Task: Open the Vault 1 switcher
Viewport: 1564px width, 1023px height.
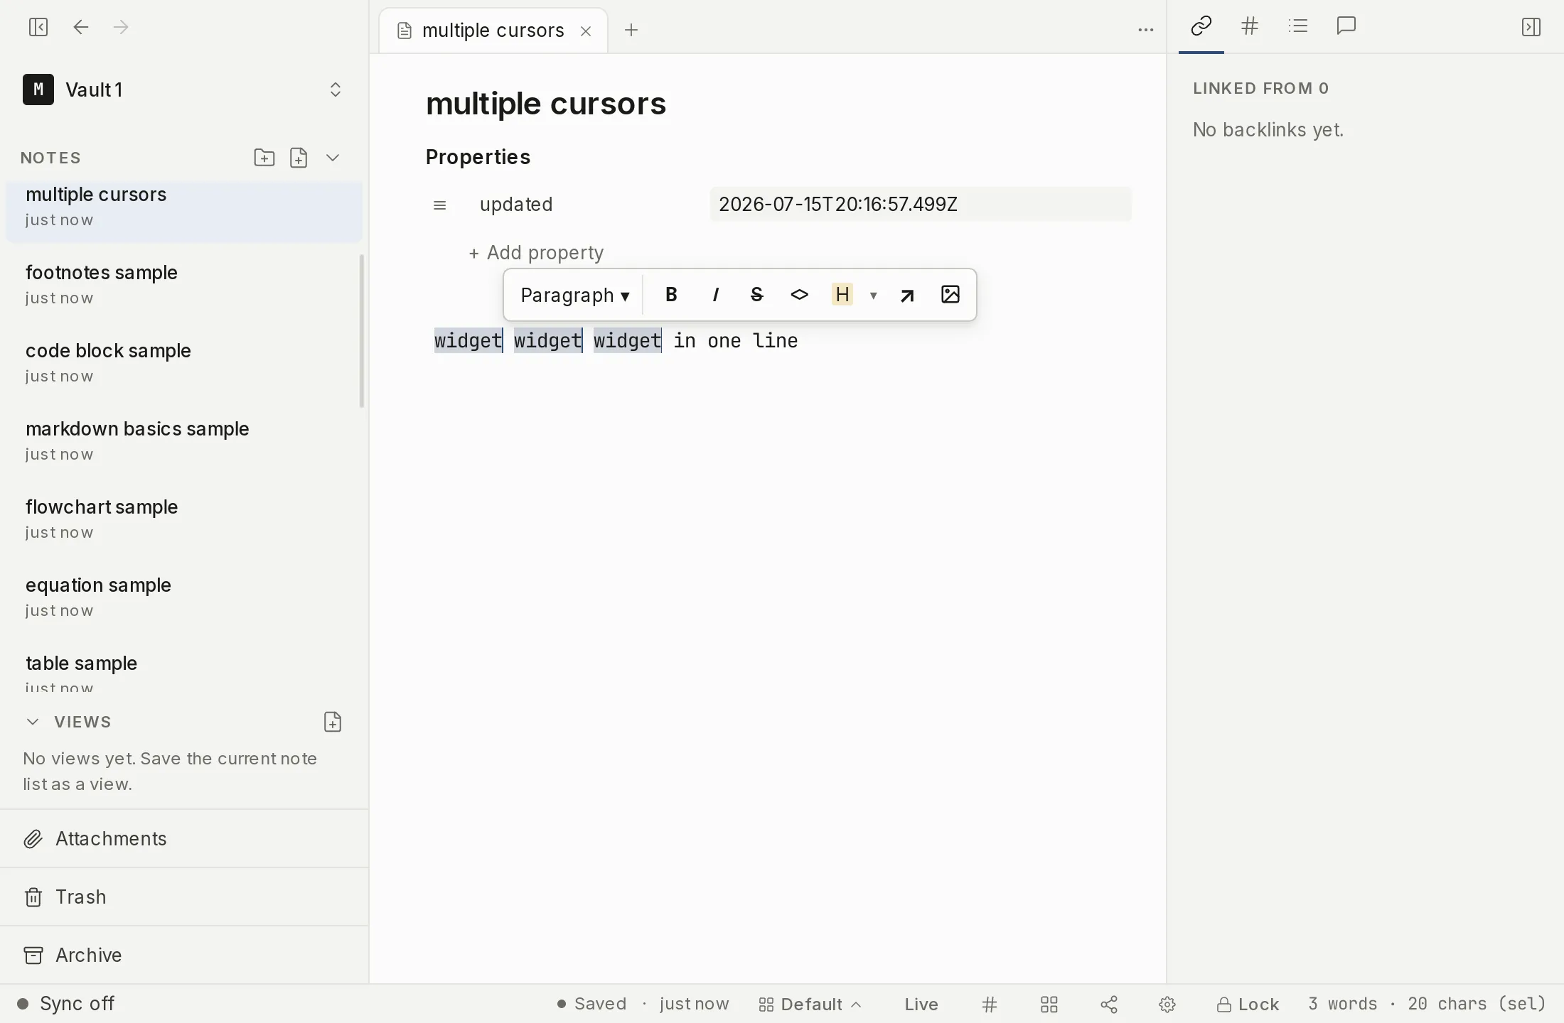Action: pyautogui.click(x=184, y=90)
